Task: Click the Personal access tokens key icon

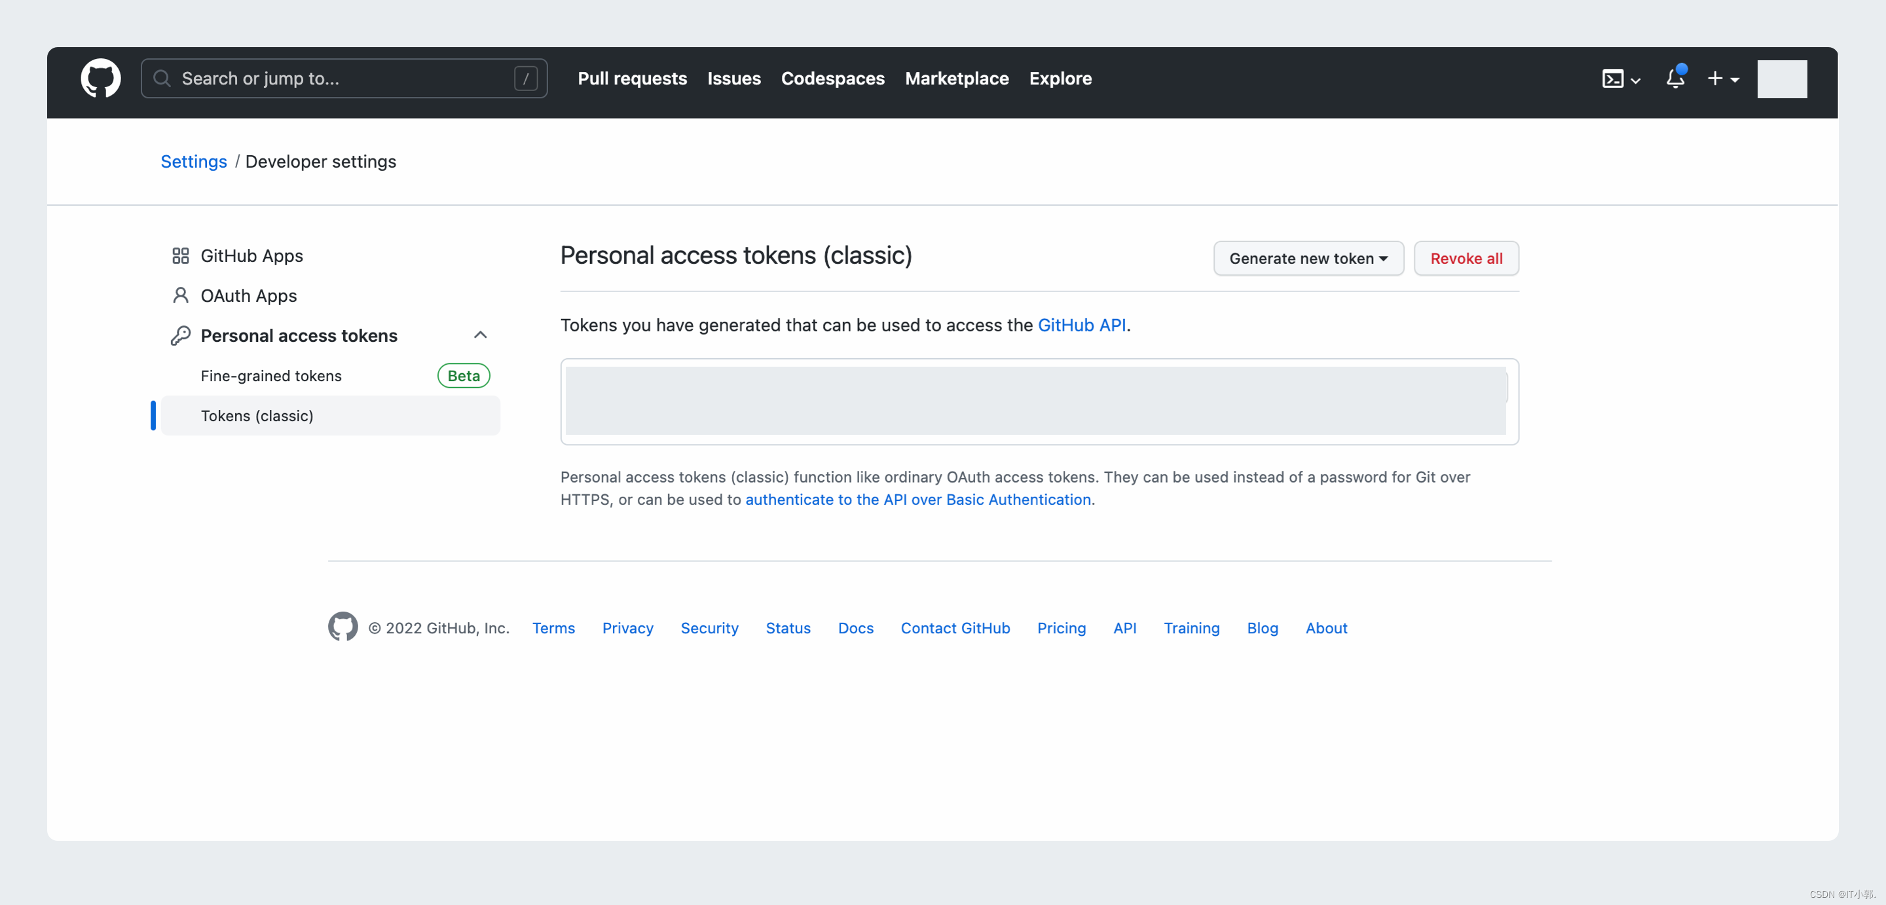Action: click(180, 335)
